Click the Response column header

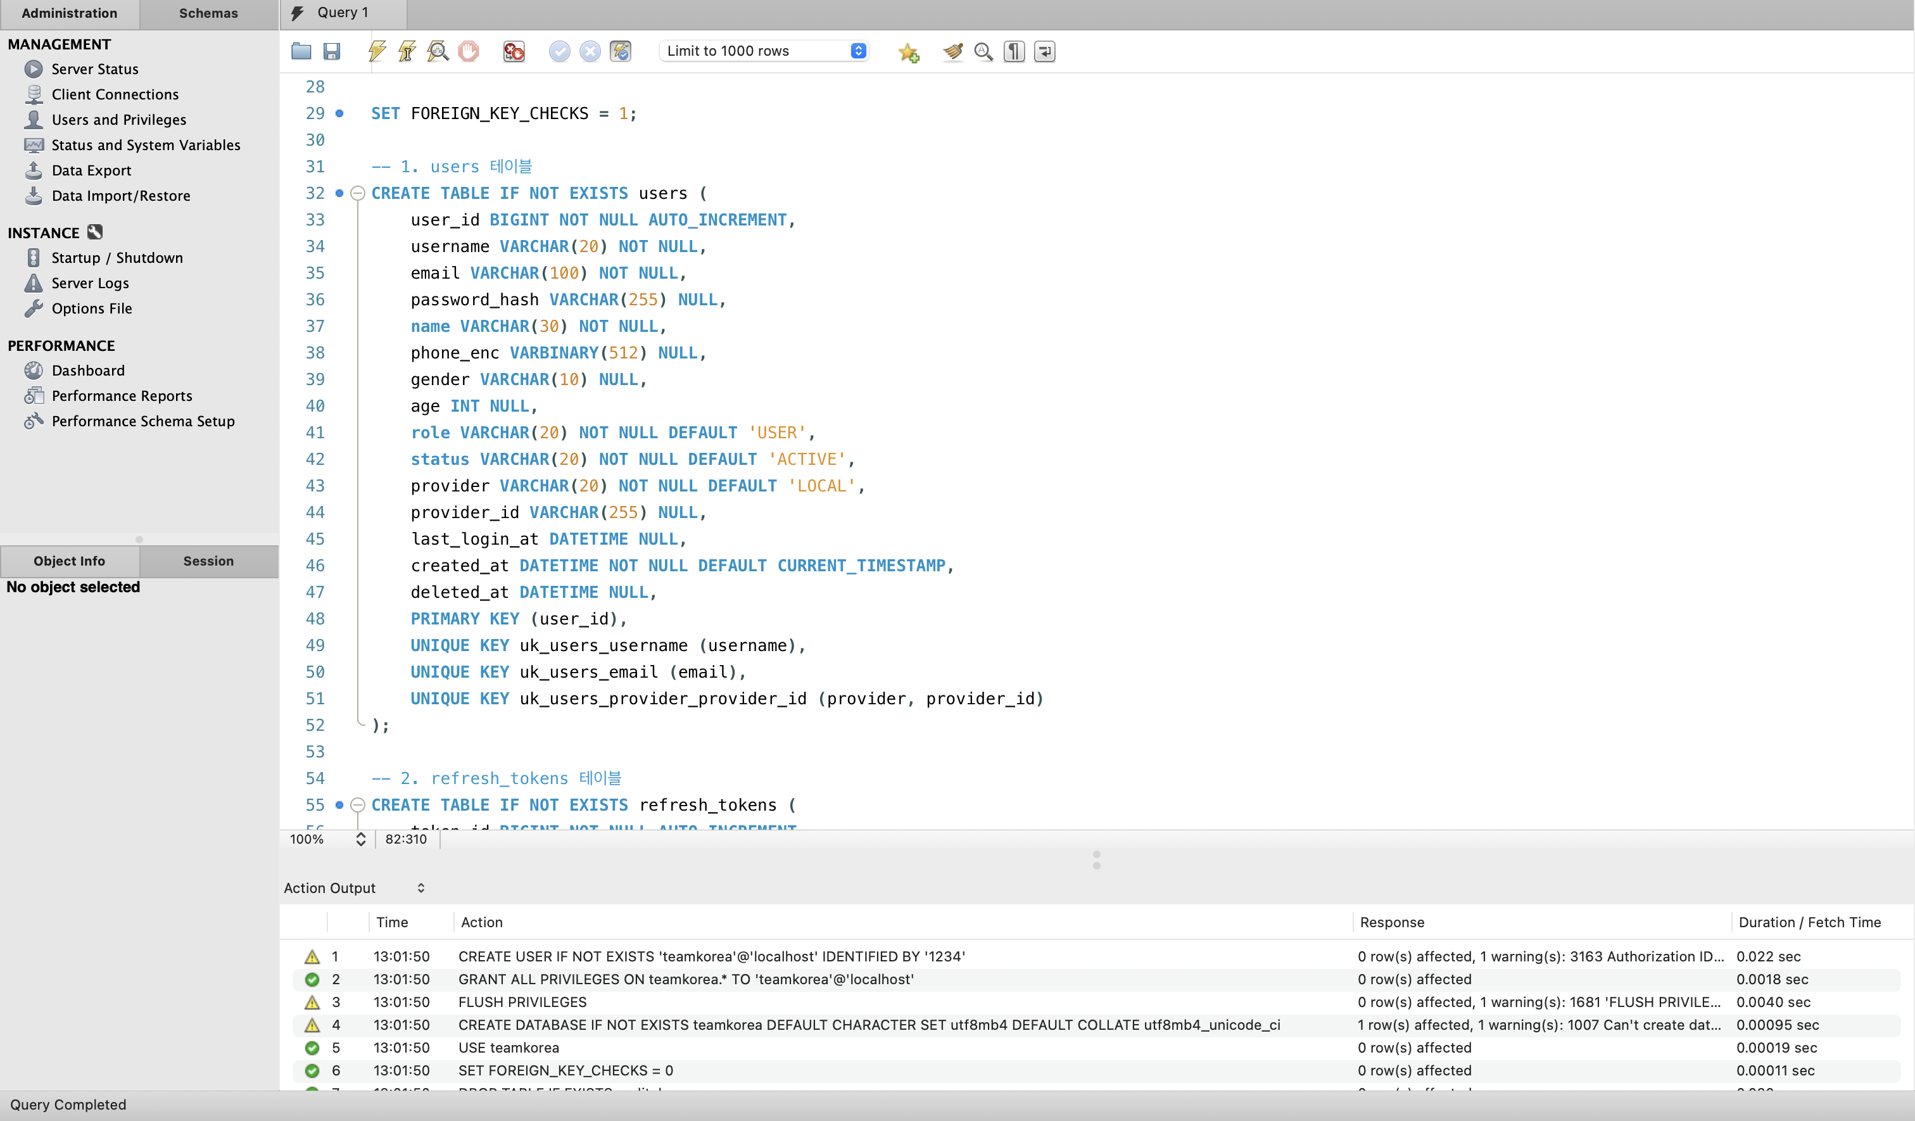1392,922
